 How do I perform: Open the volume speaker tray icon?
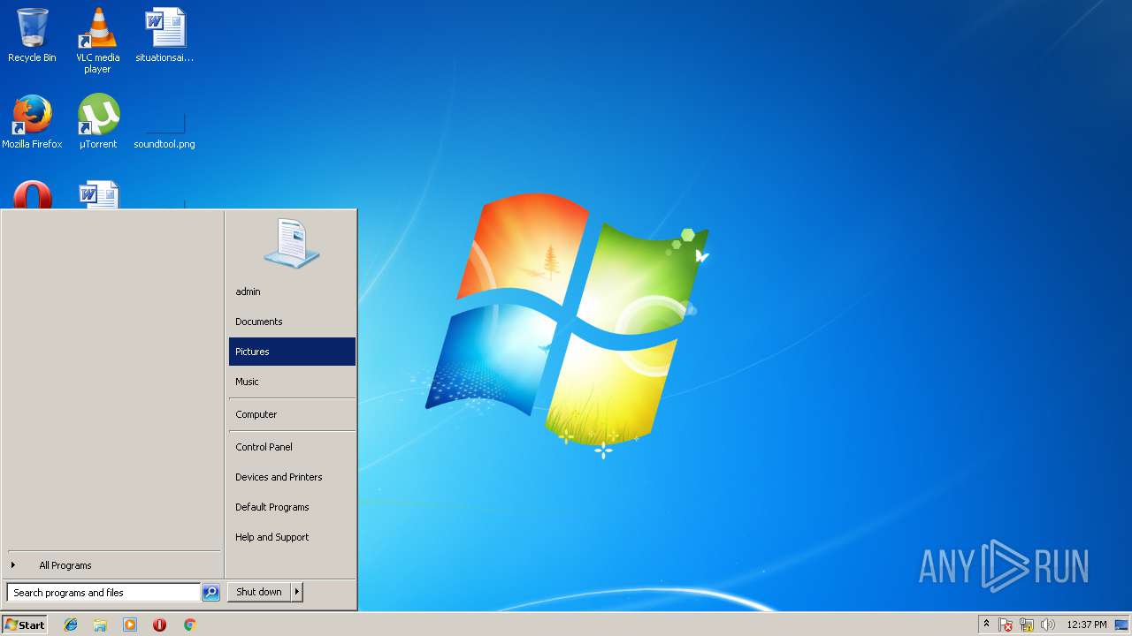(x=1048, y=625)
